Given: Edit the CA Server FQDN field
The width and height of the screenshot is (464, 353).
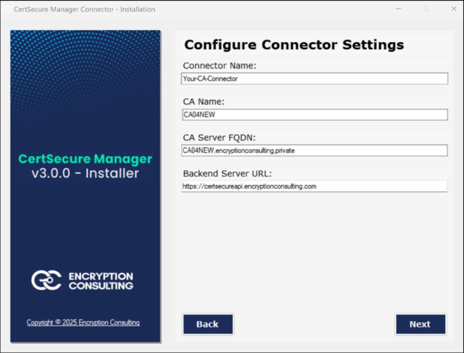Looking at the screenshot, I should 315,151.
